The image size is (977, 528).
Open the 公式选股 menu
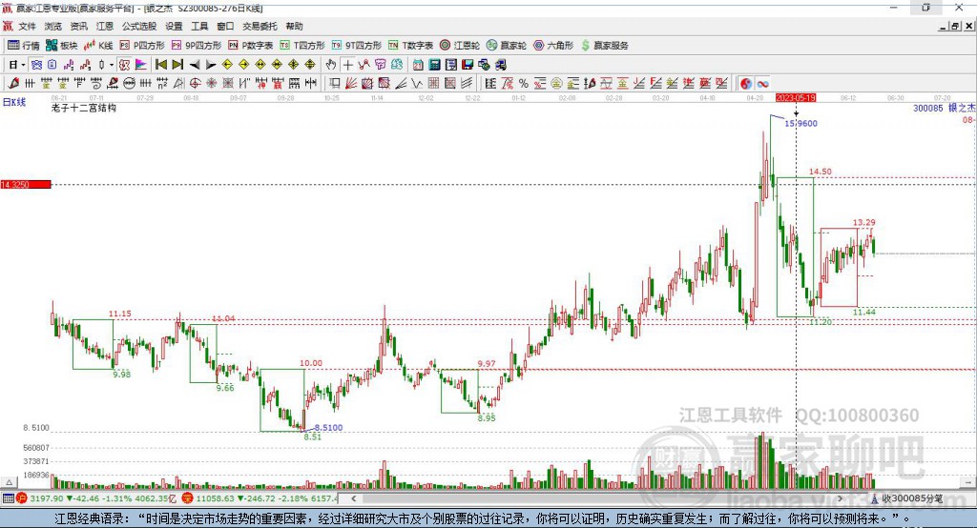139,26
